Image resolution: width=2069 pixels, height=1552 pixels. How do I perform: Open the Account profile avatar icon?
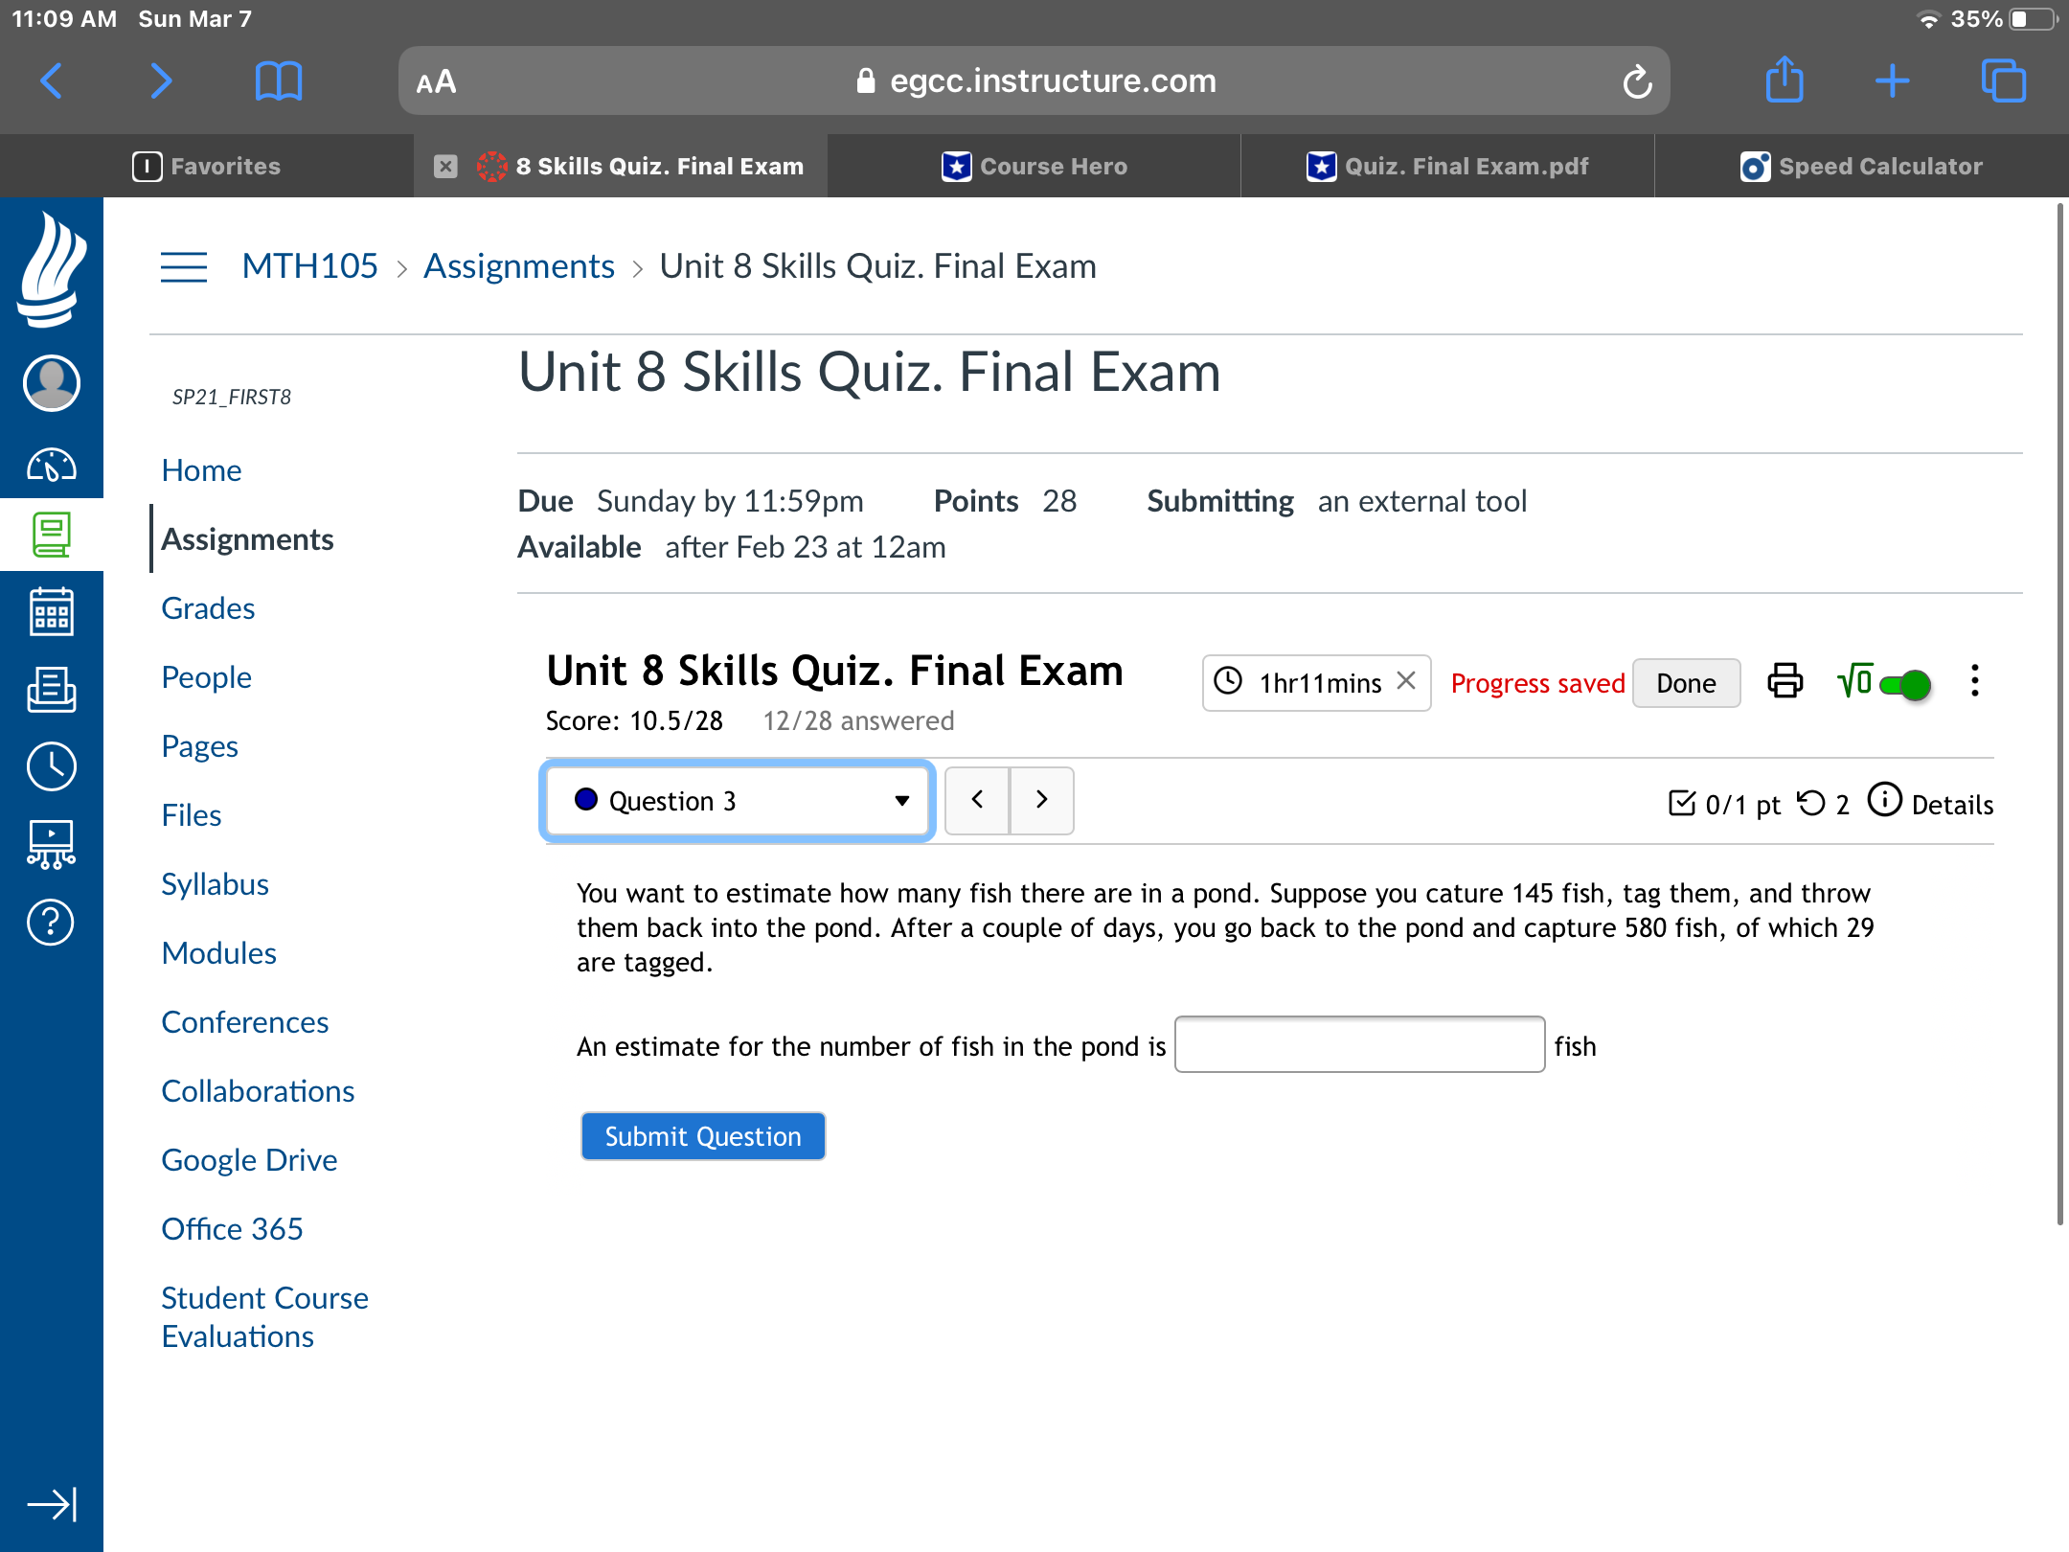51,383
